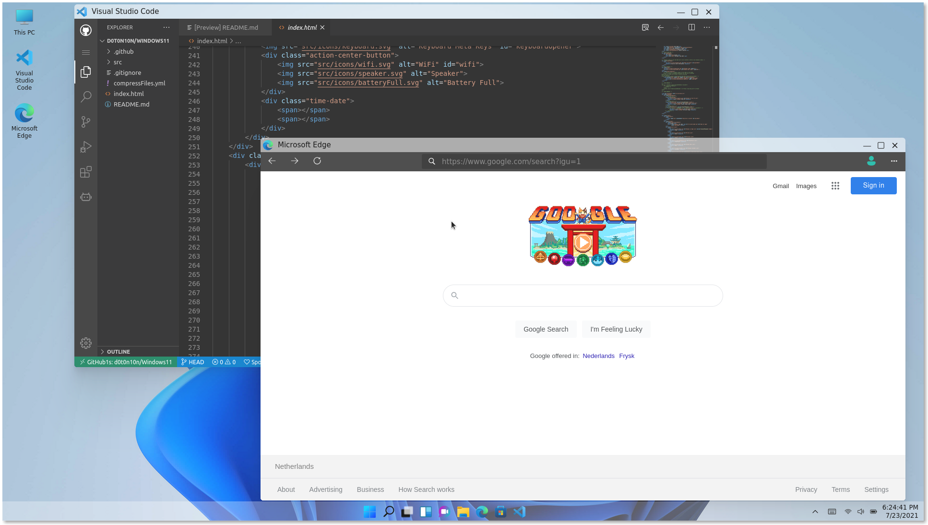The height and width of the screenshot is (525, 928).
Task: Collapse the D0T0N10N/WINDOWS11 folder tree
Action: [102, 40]
